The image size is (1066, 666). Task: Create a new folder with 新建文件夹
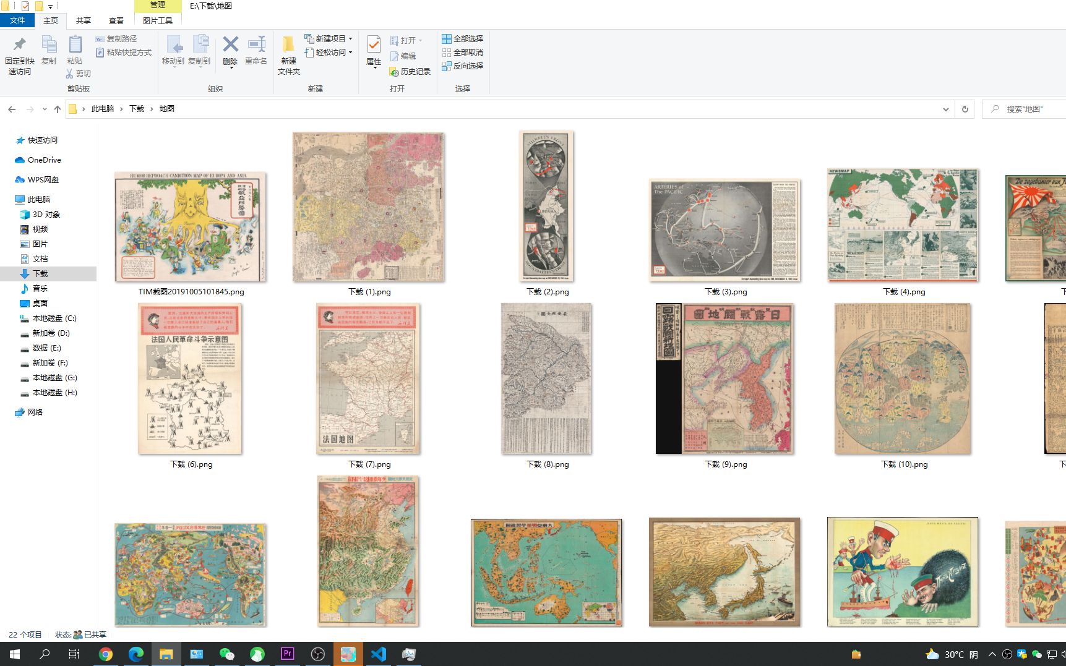(288, 55)
